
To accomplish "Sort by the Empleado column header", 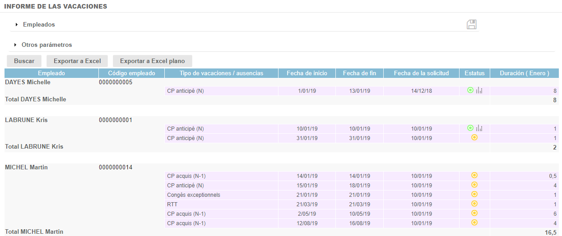I will 51,73.
